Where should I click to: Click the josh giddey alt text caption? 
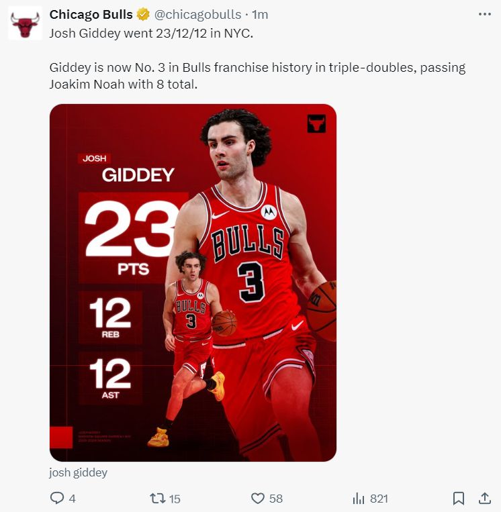tap(78, 472)
